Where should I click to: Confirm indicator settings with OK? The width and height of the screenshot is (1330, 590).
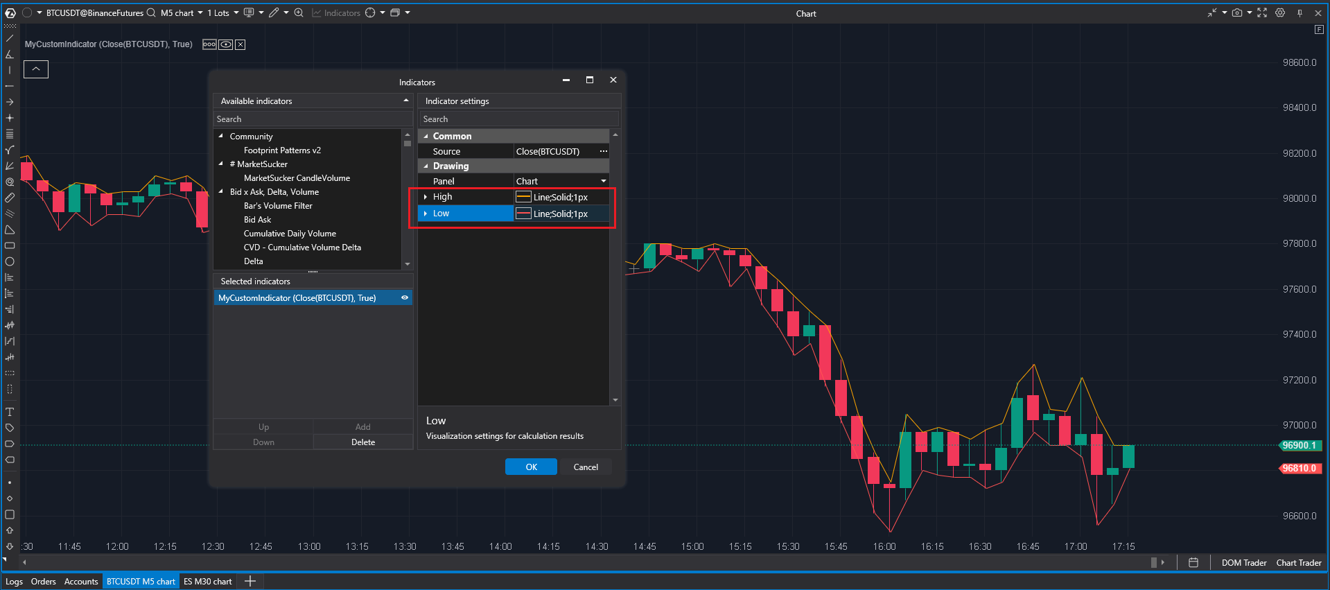click(x=531, y=467)
